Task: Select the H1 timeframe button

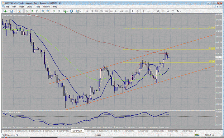Action: coord(106,11)
